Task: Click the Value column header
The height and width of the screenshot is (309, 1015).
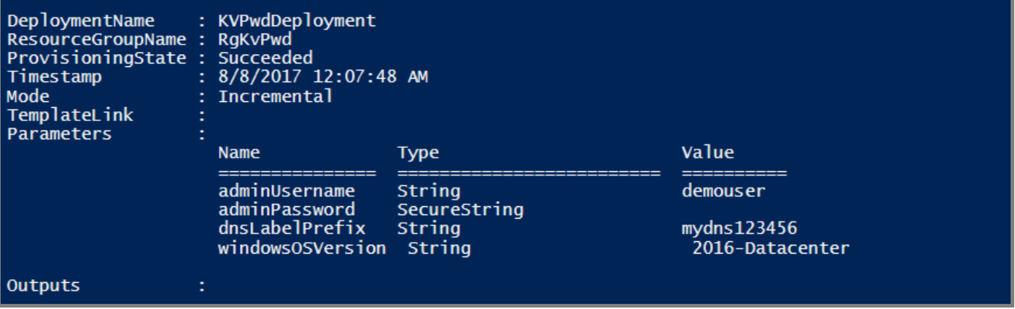Action: [x=707, y=153]
